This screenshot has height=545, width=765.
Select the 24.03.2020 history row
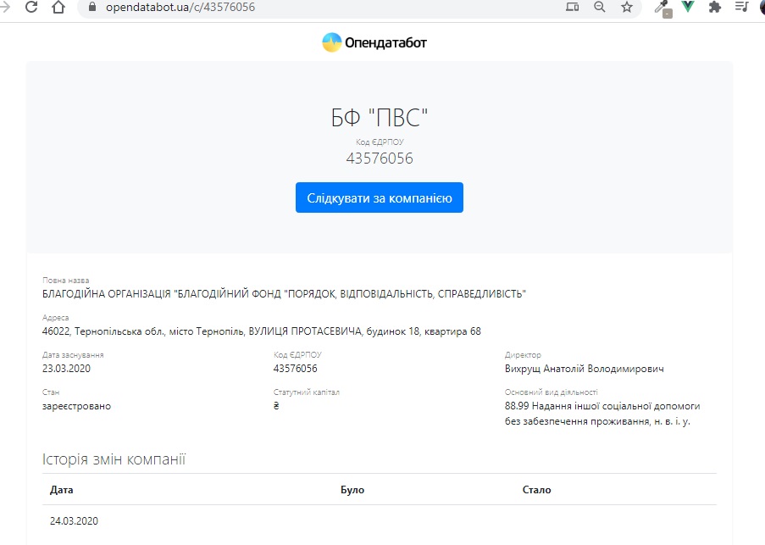(x=75, y=521)
